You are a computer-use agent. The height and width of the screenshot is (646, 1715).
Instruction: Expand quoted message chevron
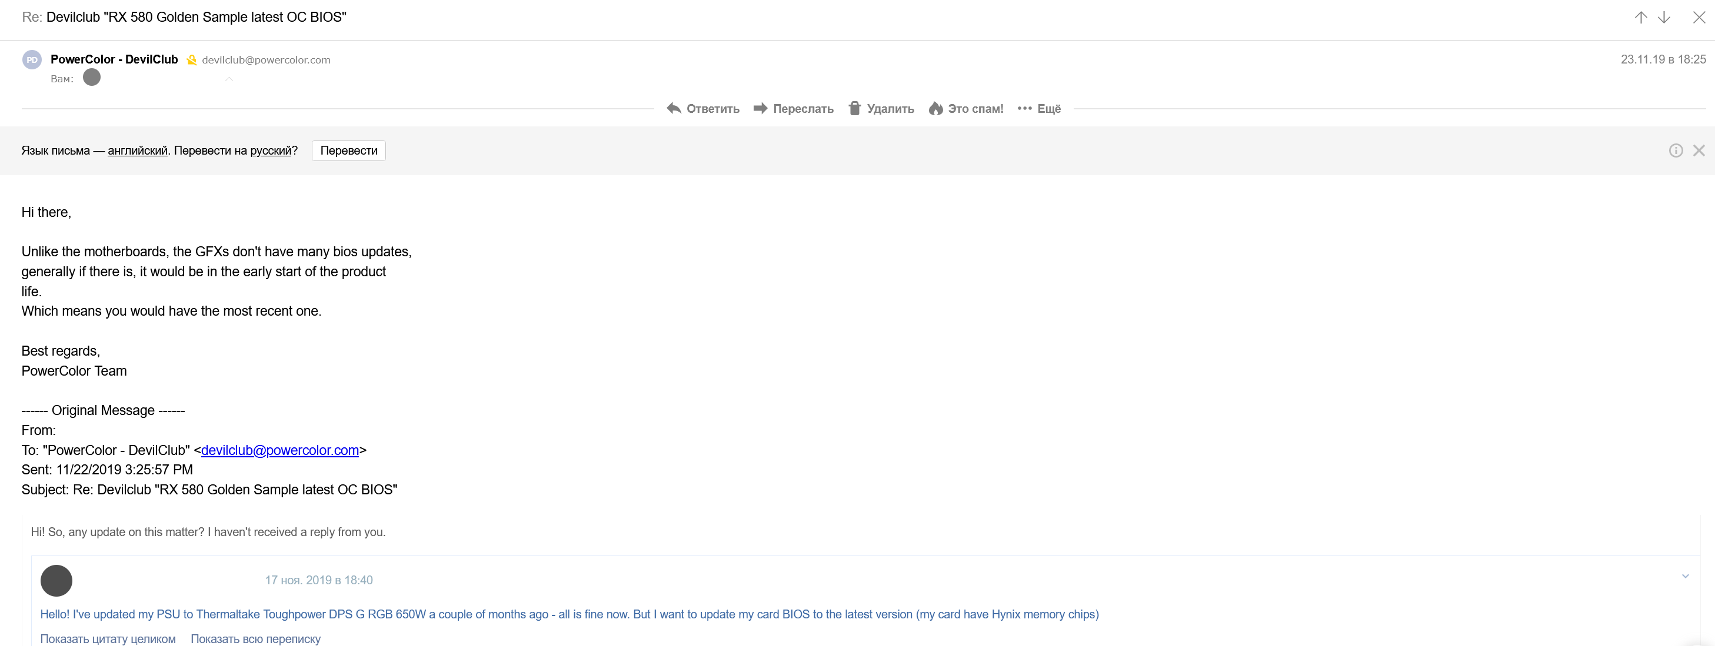[x=1685, y=576]
